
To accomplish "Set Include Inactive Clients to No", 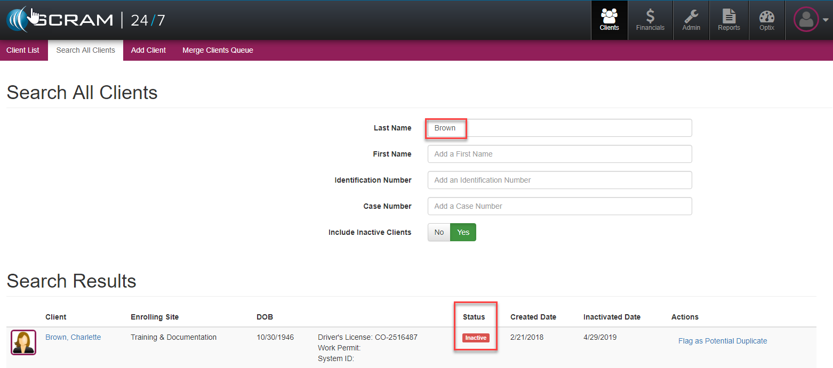I will pyautogui.click(x=439, y=232).
